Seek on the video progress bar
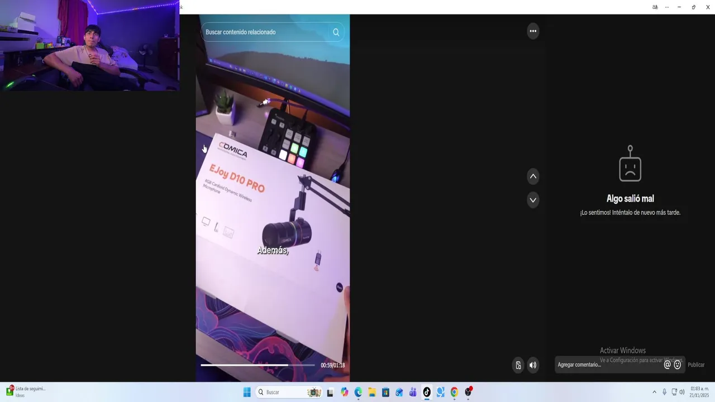 258,365
